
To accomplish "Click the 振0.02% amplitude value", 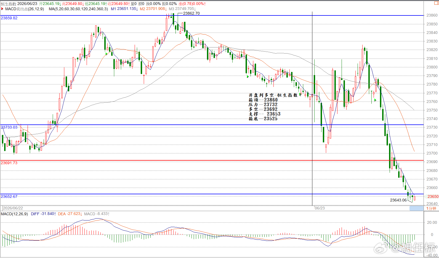I will (x=170, y=4).
